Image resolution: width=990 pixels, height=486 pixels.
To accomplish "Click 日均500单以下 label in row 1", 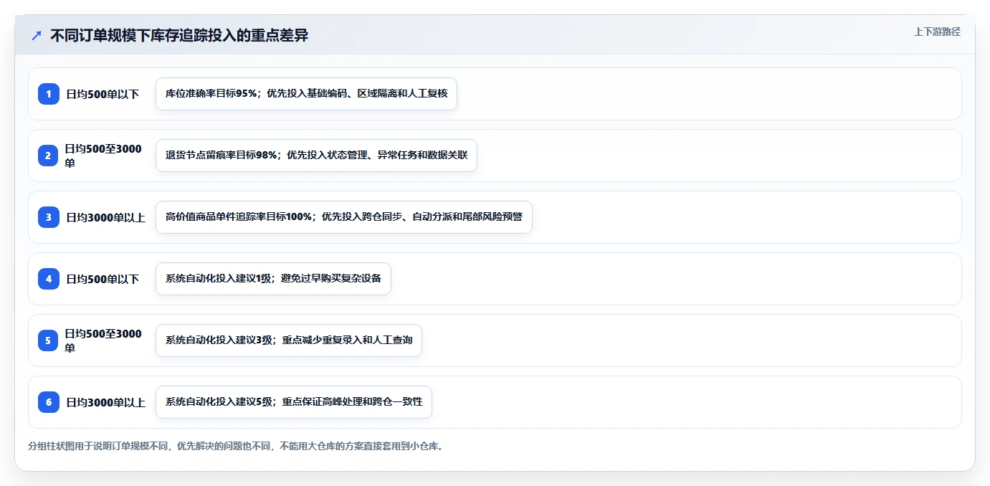I will 103,94.
